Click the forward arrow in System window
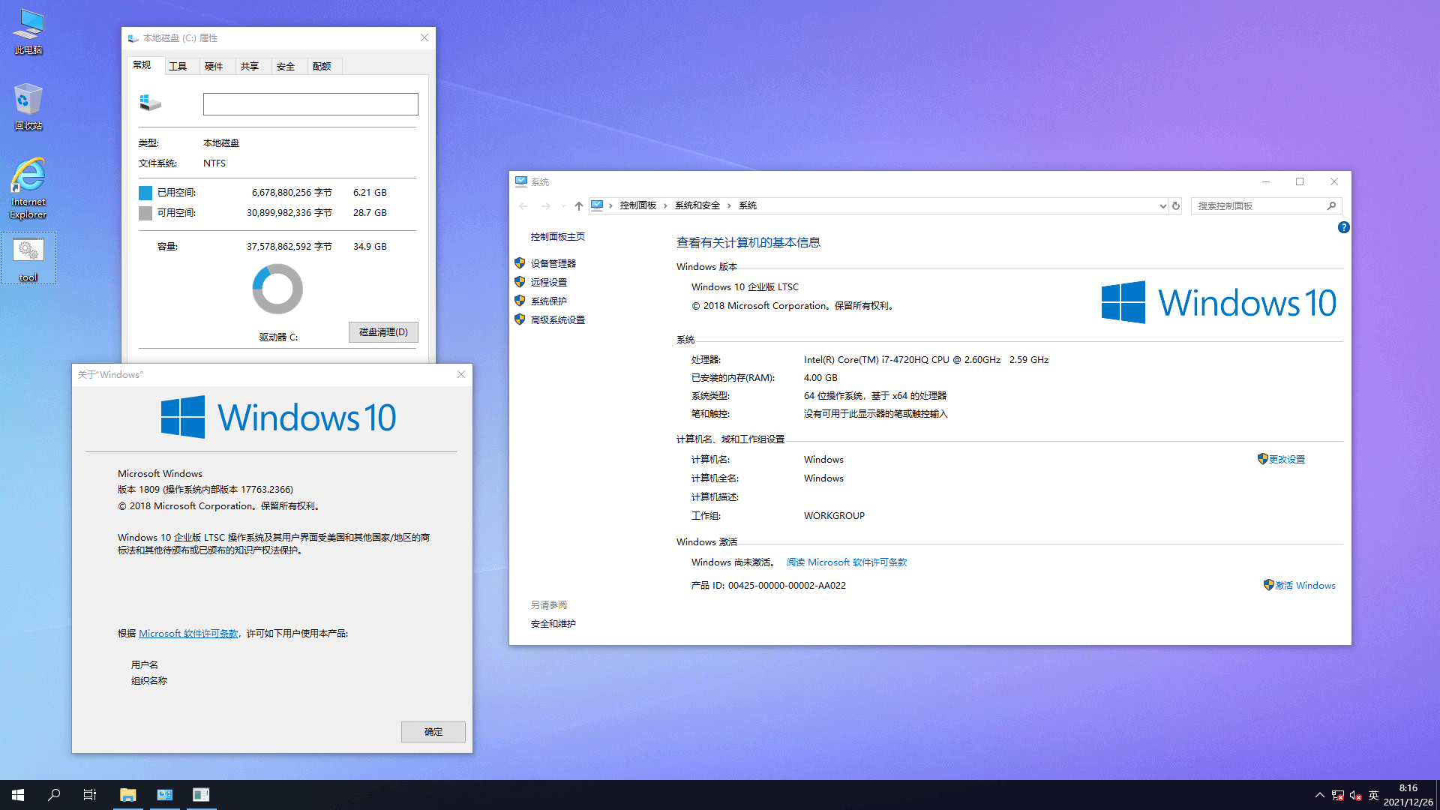This screenshot has height=810, width=1440. (545, 205)
